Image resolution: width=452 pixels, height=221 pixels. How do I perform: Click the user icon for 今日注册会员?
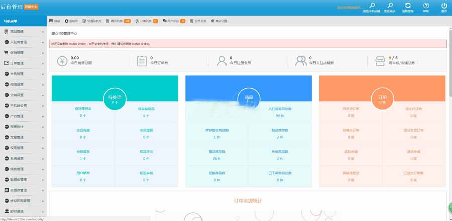(221, 61)
